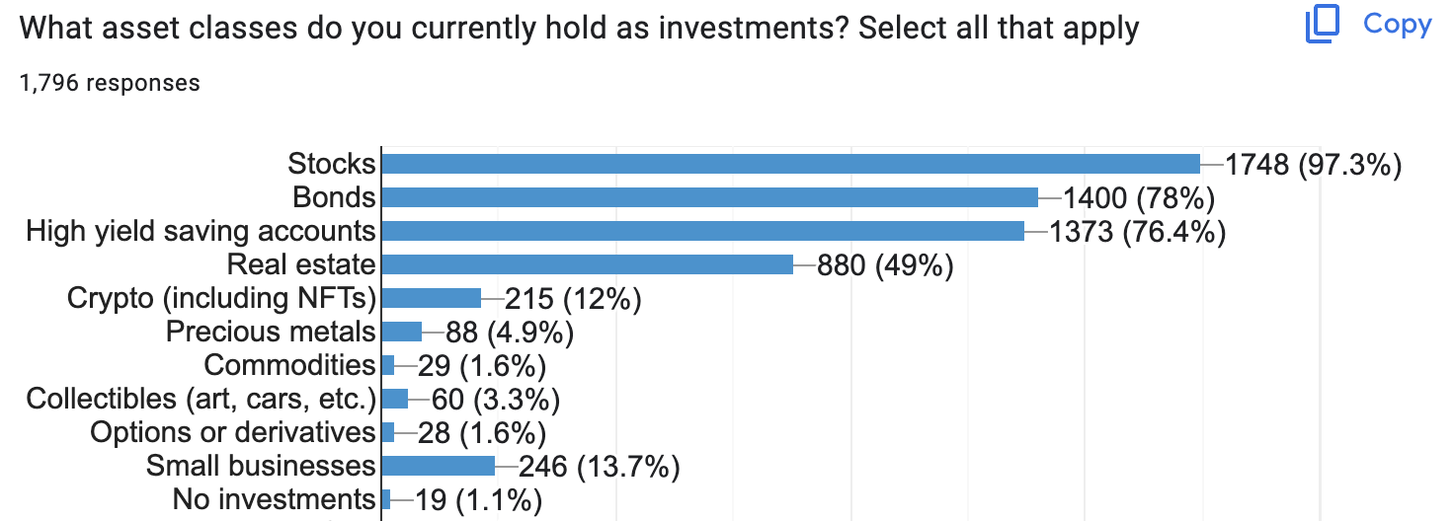This screenshot has width=1454, height=521.
Task: Click the No investments axis label
Action: point(274,499)
